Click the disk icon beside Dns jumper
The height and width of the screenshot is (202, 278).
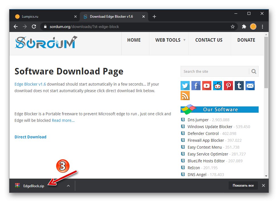pyautogui.click(x=183, y=120)
